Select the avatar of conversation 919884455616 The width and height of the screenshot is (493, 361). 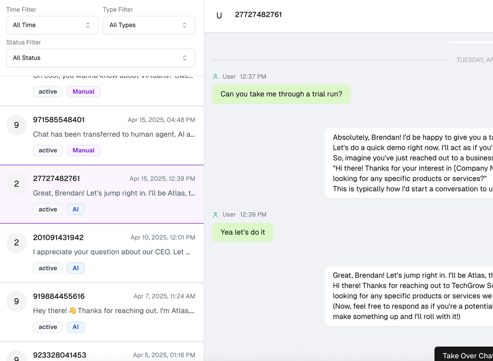point(16,301)
